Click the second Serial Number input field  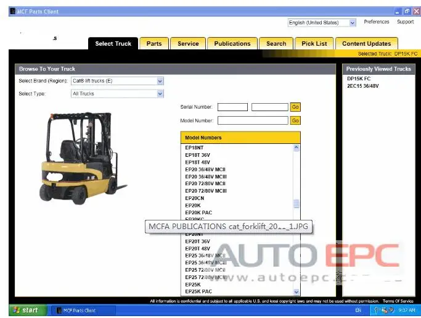(x=269, y=107)
